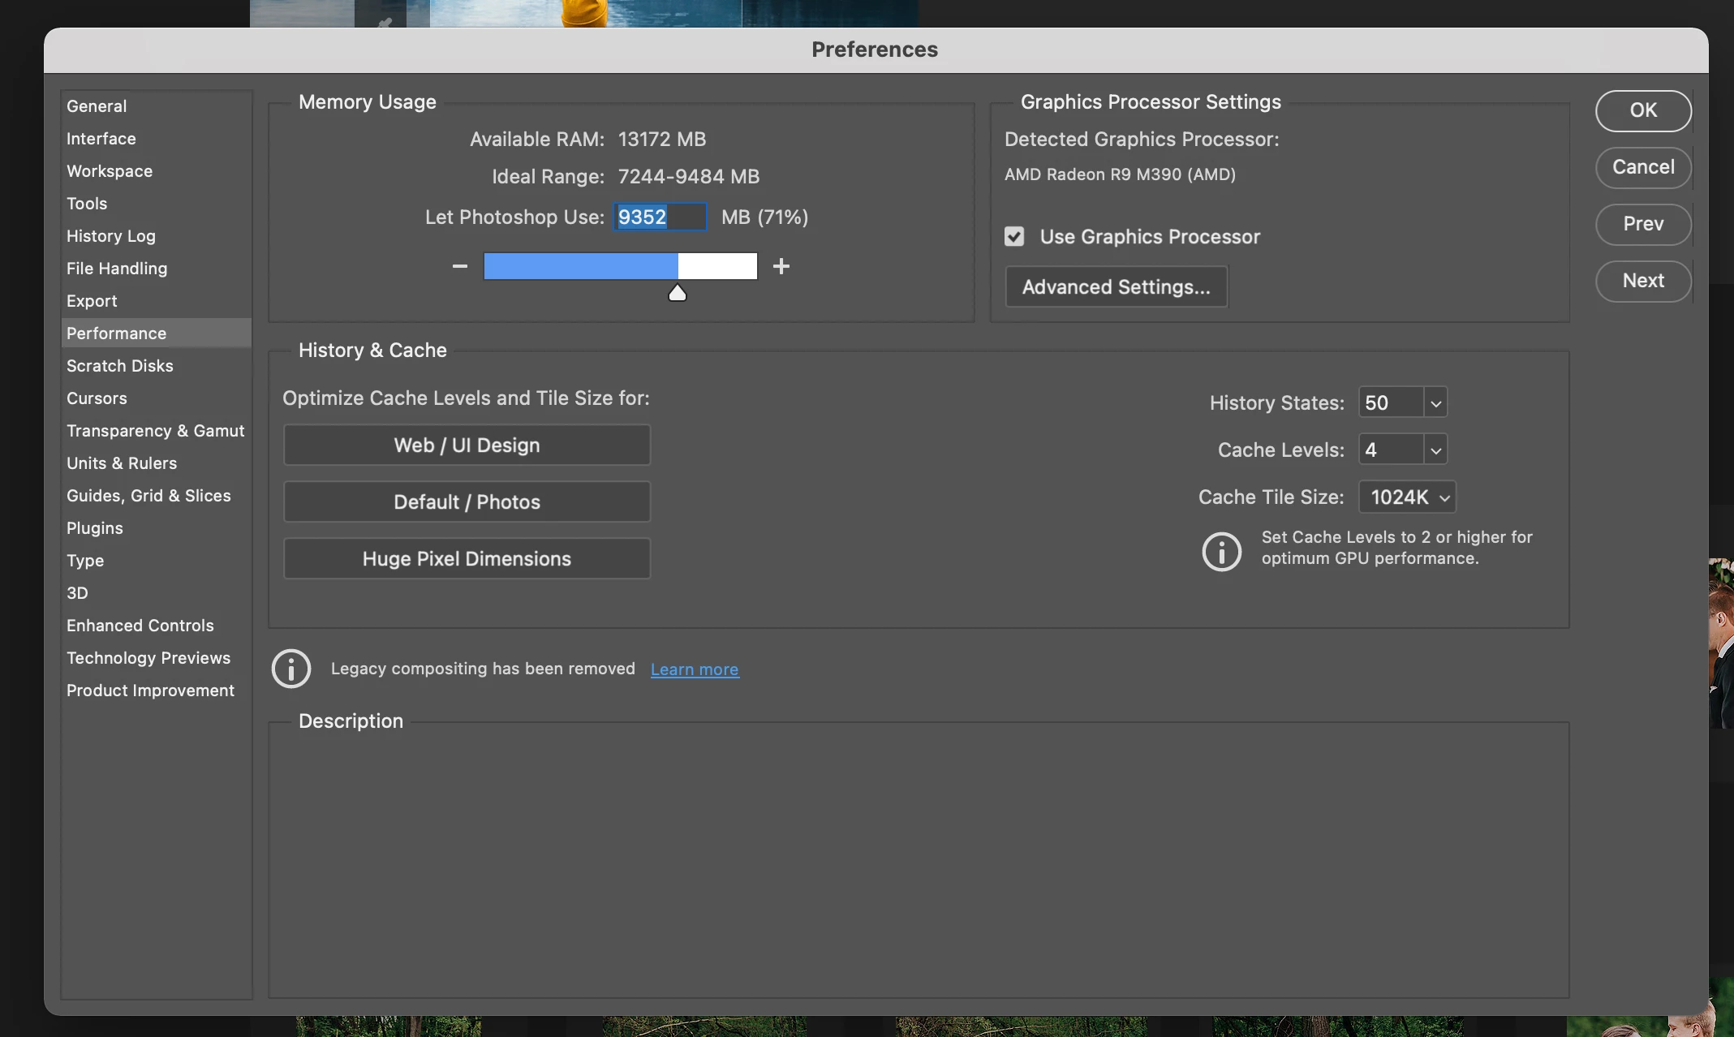Click the History States value field
The image size is (1734, 1037).
(x=1391, y=402)
